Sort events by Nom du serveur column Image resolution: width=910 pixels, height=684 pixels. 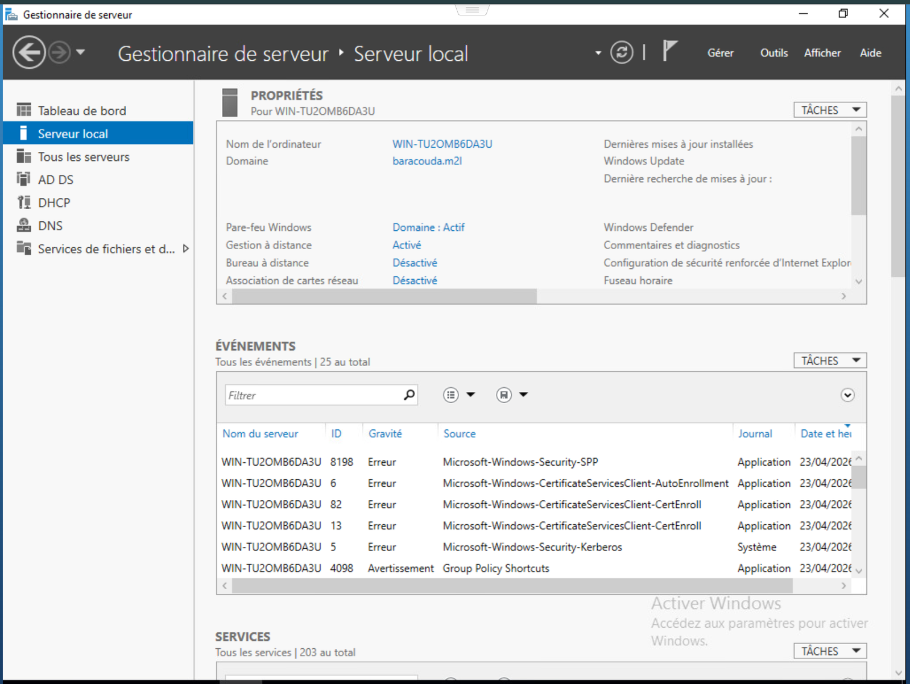260,434
